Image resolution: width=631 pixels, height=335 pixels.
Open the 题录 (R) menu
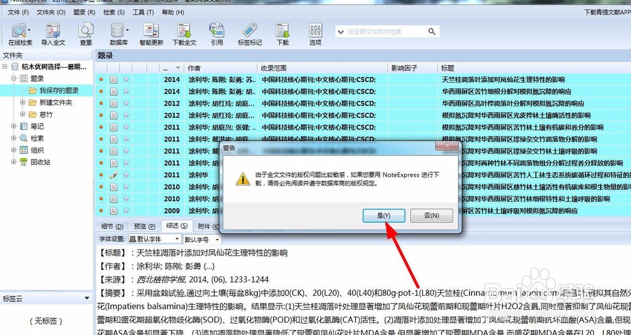pyautogui.click(x=84, y=13)
